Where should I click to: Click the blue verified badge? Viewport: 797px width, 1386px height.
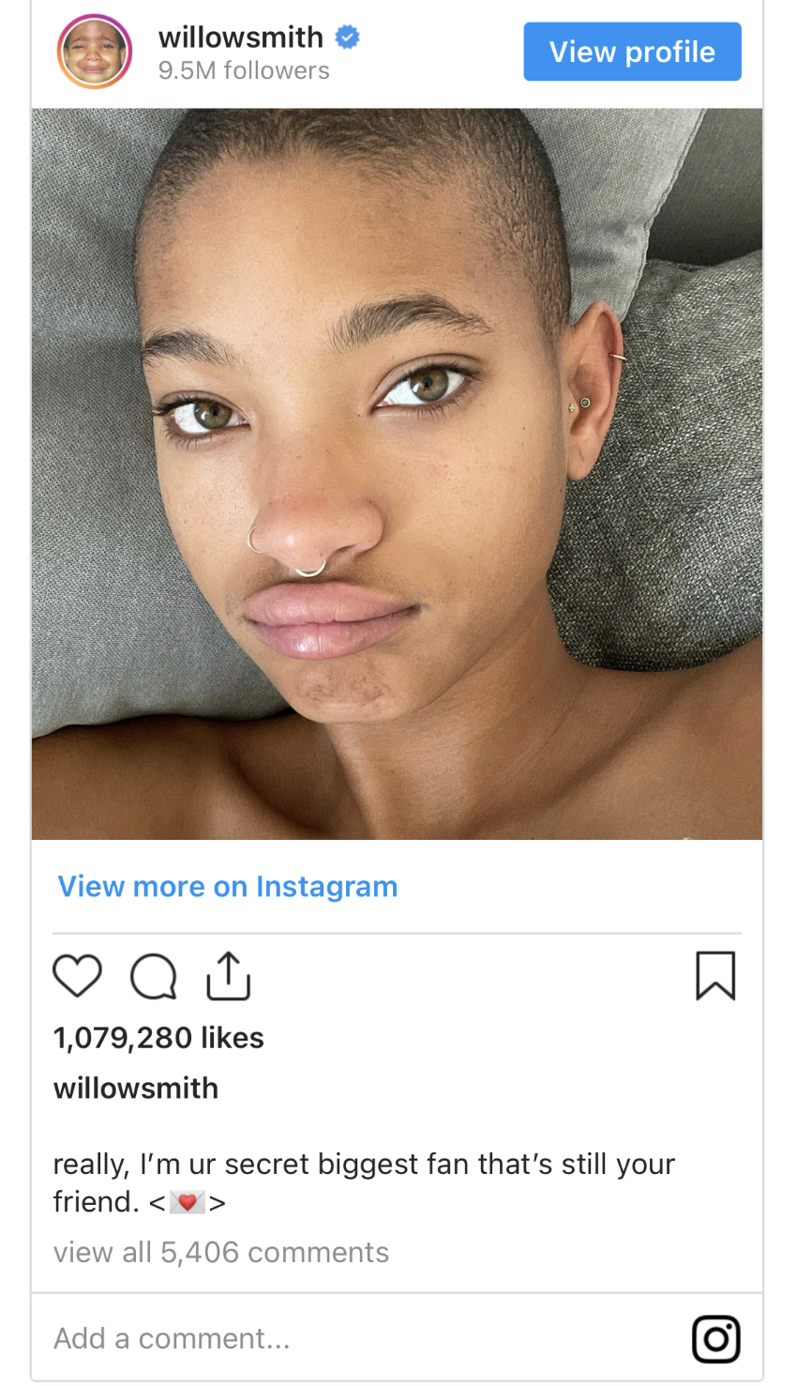pyautogui.click(x=348, y=38)
